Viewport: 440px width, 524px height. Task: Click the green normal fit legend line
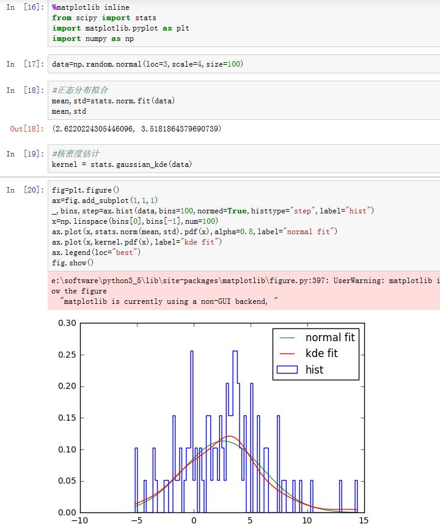[288, 338]
